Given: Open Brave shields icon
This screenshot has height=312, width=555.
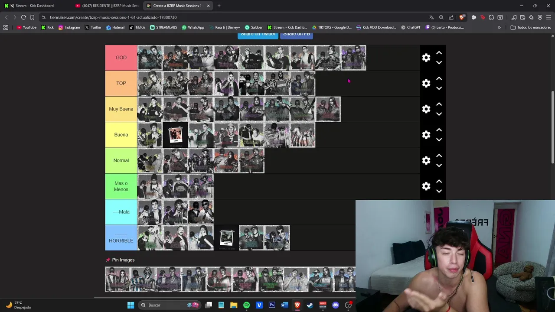Looking at the screenshot, I should (462, 17).
